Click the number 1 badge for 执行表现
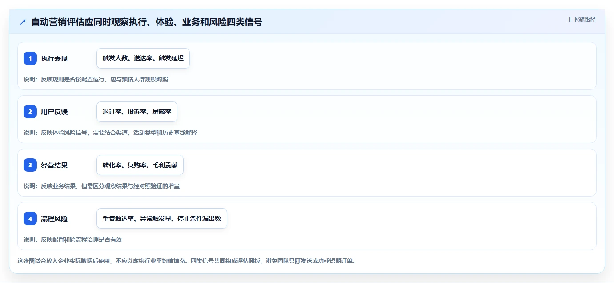614x283 pixels. pyautogui.click(x=30, y=58)
